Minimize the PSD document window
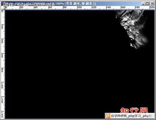 [143, 4]
